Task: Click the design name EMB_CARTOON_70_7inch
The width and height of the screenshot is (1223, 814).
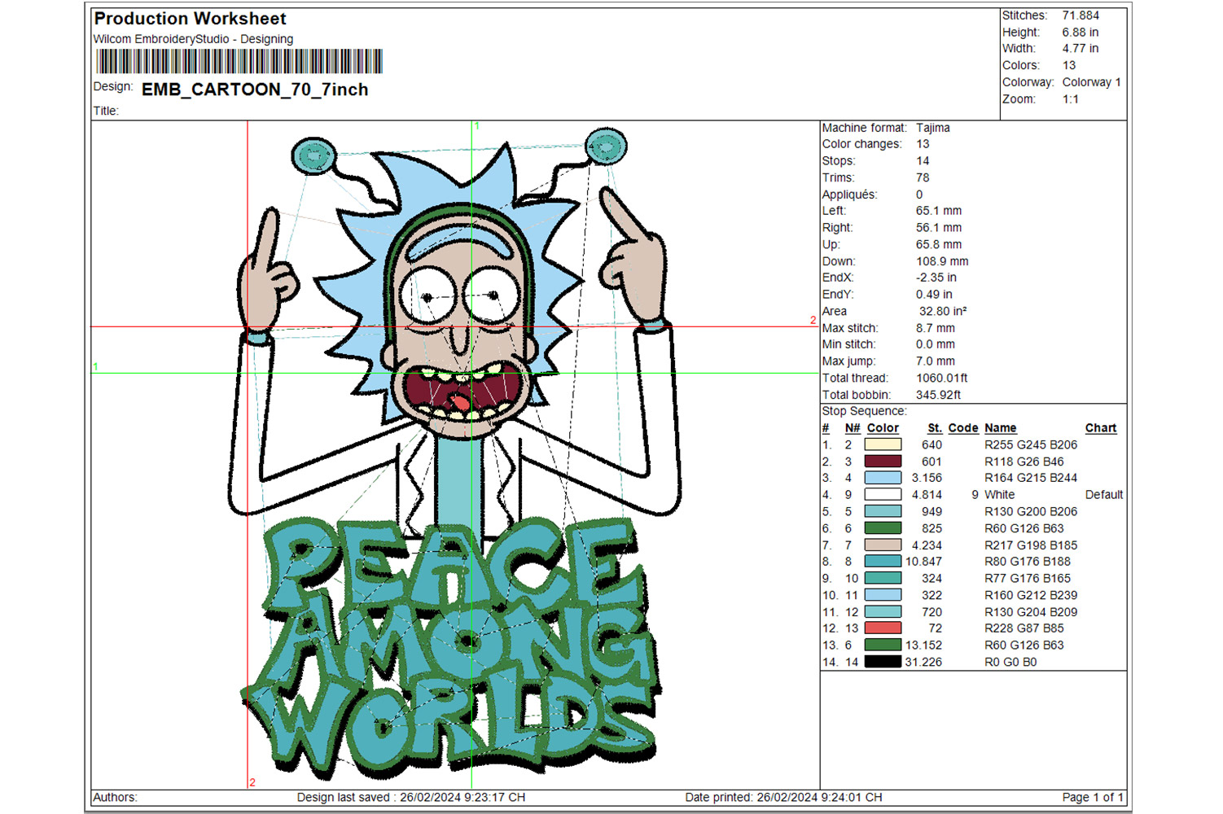Action: [255, 90]
